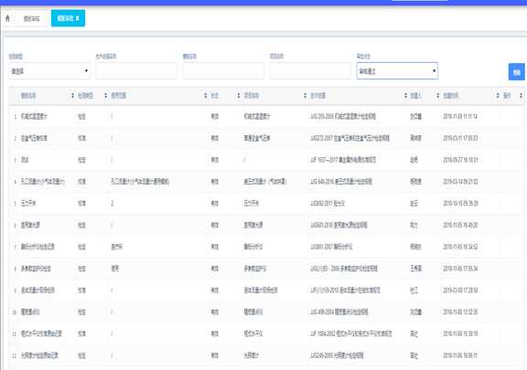Sort by the last 操作 column arrows

[521, 96]
